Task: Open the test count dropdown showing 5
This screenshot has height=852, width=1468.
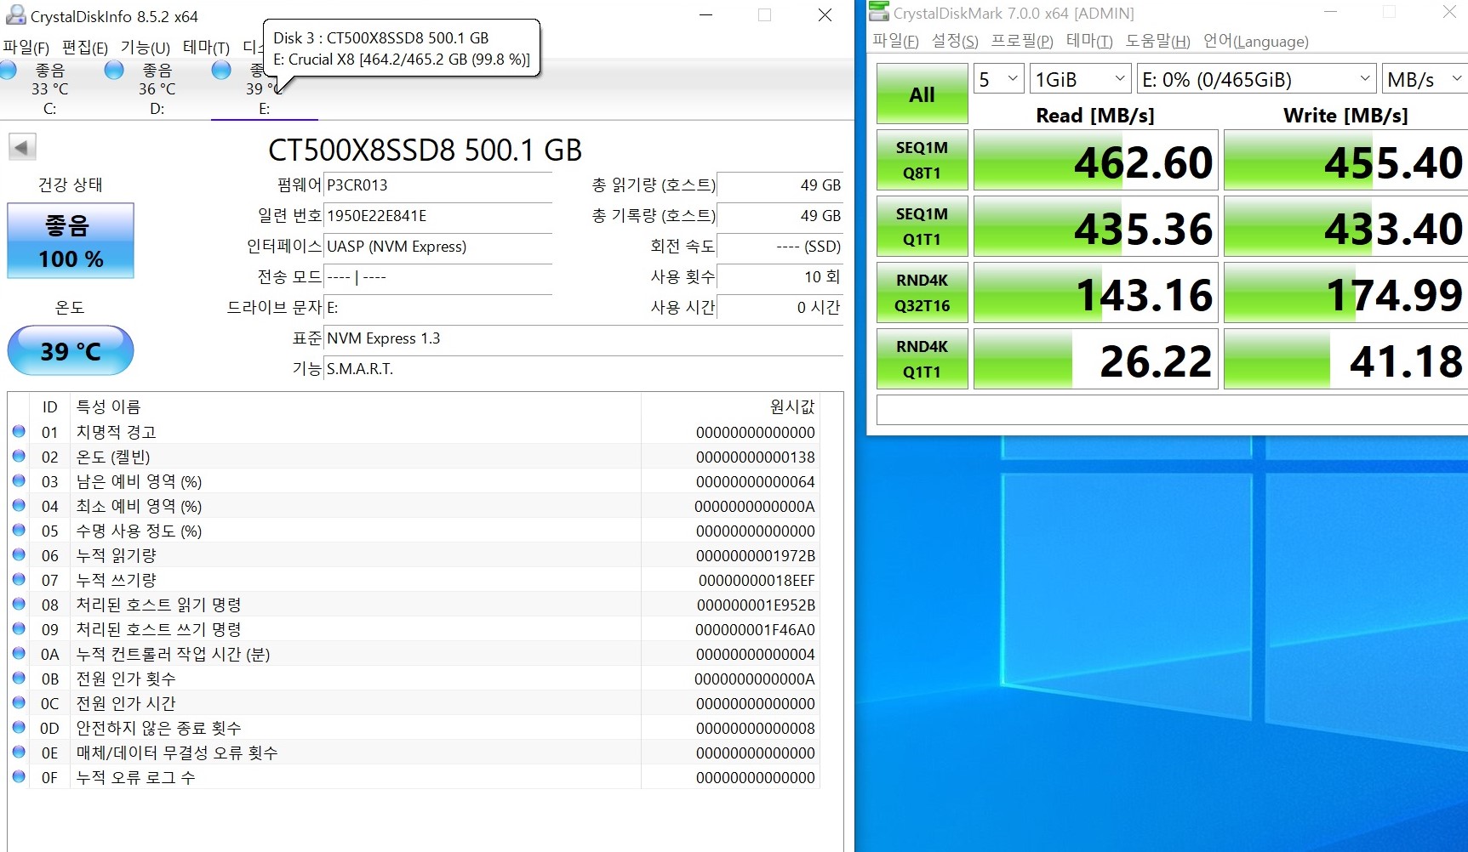Action: (x=998, y=79)
